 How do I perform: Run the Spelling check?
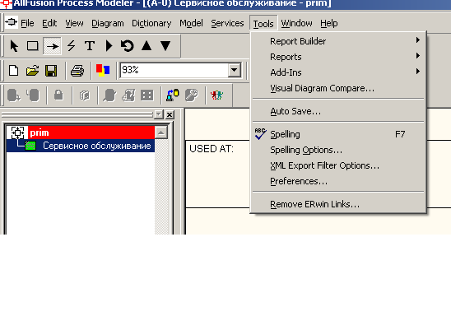click(338, 134)
